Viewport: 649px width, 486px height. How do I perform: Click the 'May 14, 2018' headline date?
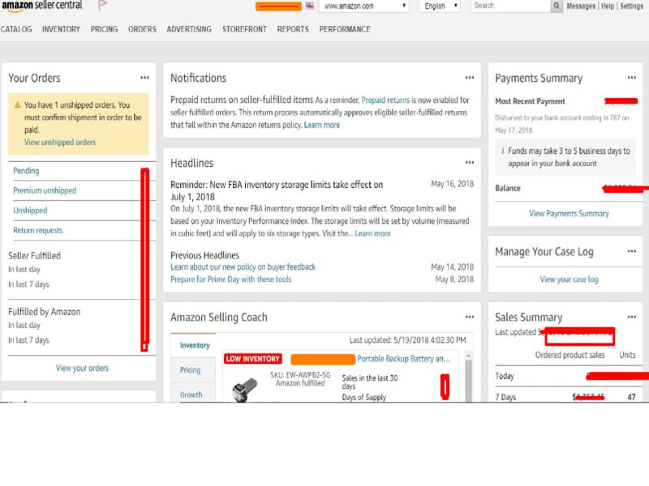pos(453,267)
